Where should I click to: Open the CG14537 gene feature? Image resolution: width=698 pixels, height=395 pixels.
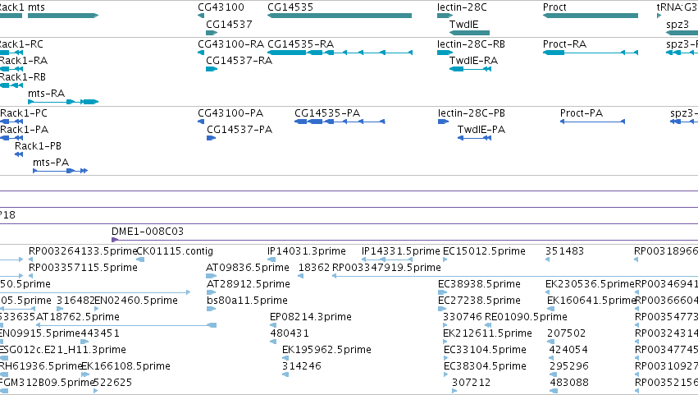point(212,33)
